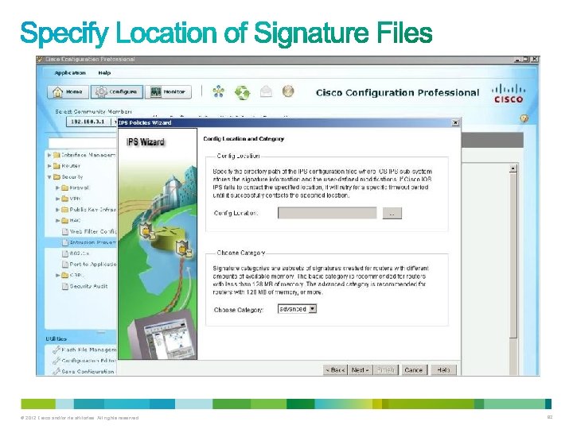Click the Security folder icon

[57, 177]
